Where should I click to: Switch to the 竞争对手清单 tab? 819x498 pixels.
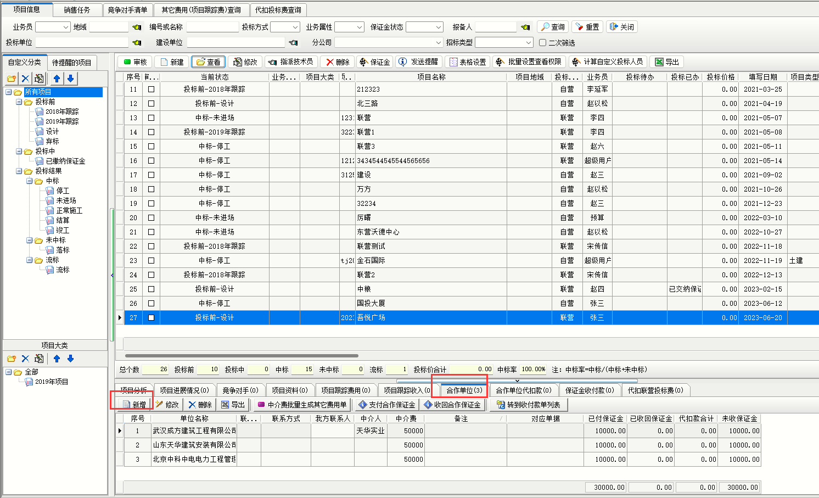click(127, 10)
